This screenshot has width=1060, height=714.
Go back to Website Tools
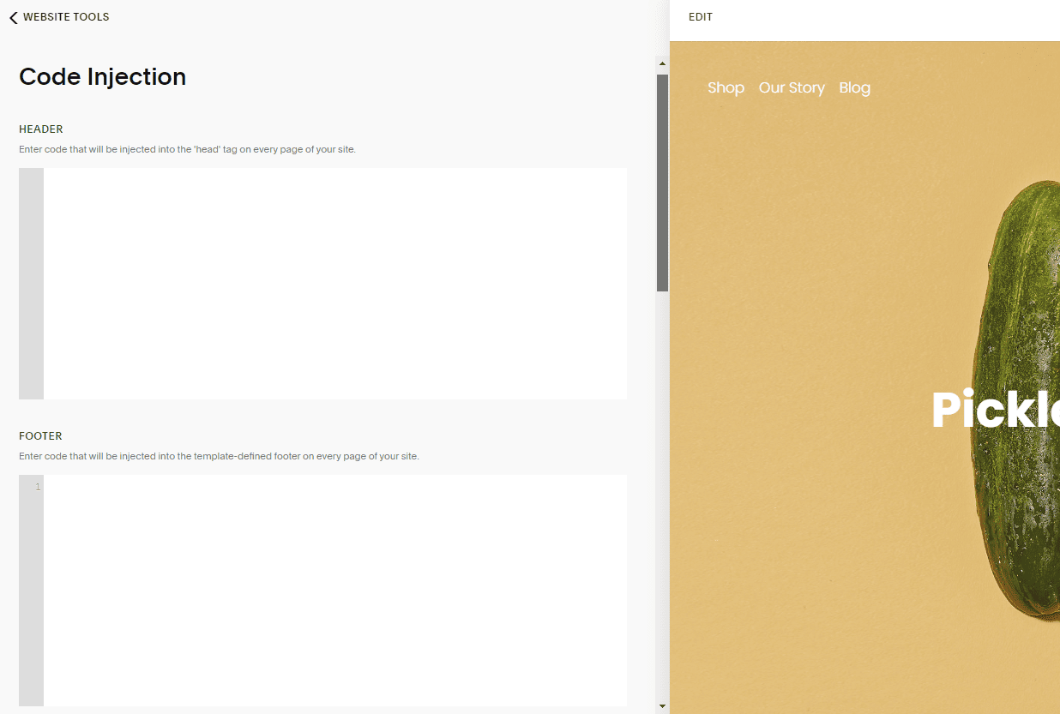59,17
